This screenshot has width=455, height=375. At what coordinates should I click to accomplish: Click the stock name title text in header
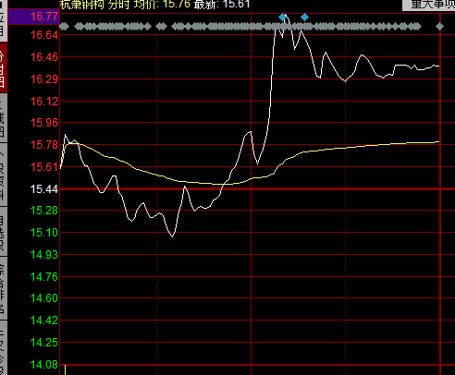[x=81, y=5]
